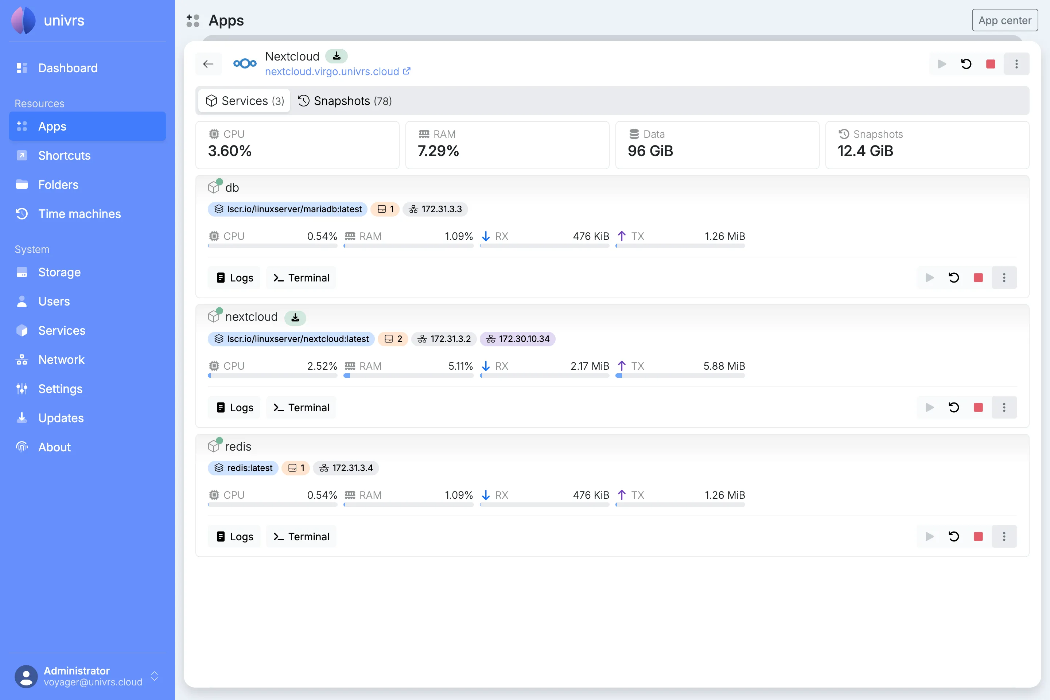This screenshot has width=1050, height=700.
Task: Expand the Administrator account menu chevron
Action: pos(155,676)
